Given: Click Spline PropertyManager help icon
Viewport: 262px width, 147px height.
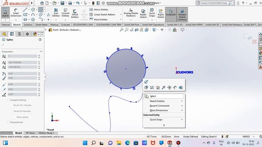Looking at the screenshot, I should tap(40, 40).
